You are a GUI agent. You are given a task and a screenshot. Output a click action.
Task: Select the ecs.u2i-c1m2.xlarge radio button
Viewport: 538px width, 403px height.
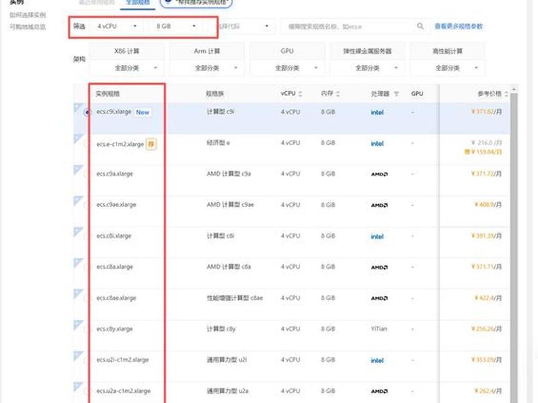click(87, 360)
